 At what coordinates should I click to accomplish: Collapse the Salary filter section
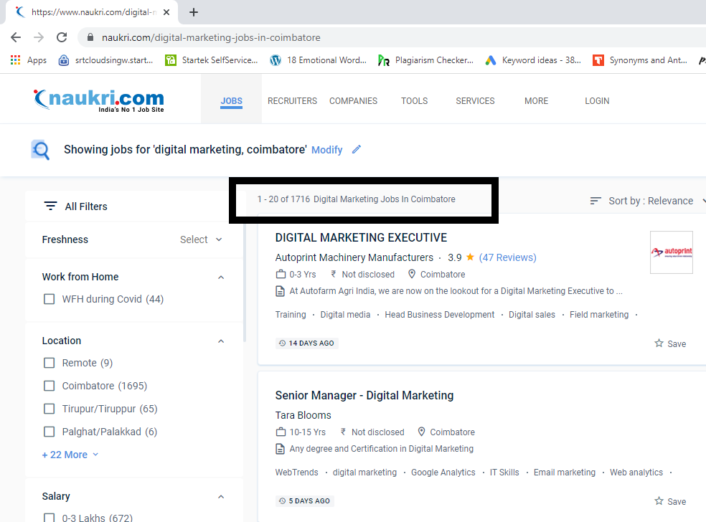(221, 497)
